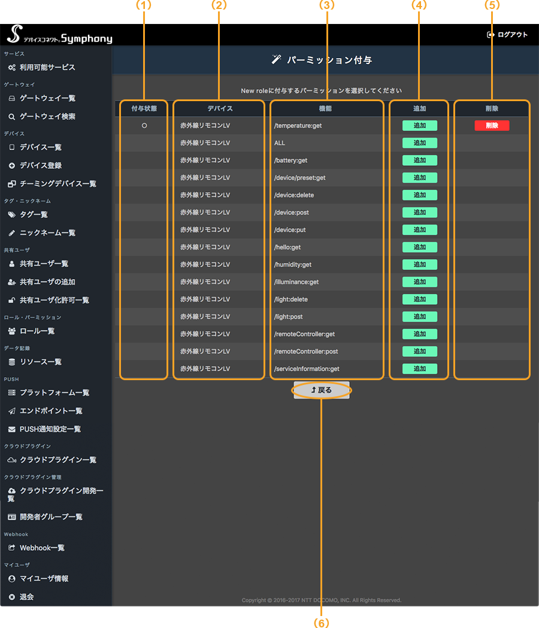The width and height of the screenshot is (539, 628).
Task: Add the /hello:get permission
Action: click(420, 247)
